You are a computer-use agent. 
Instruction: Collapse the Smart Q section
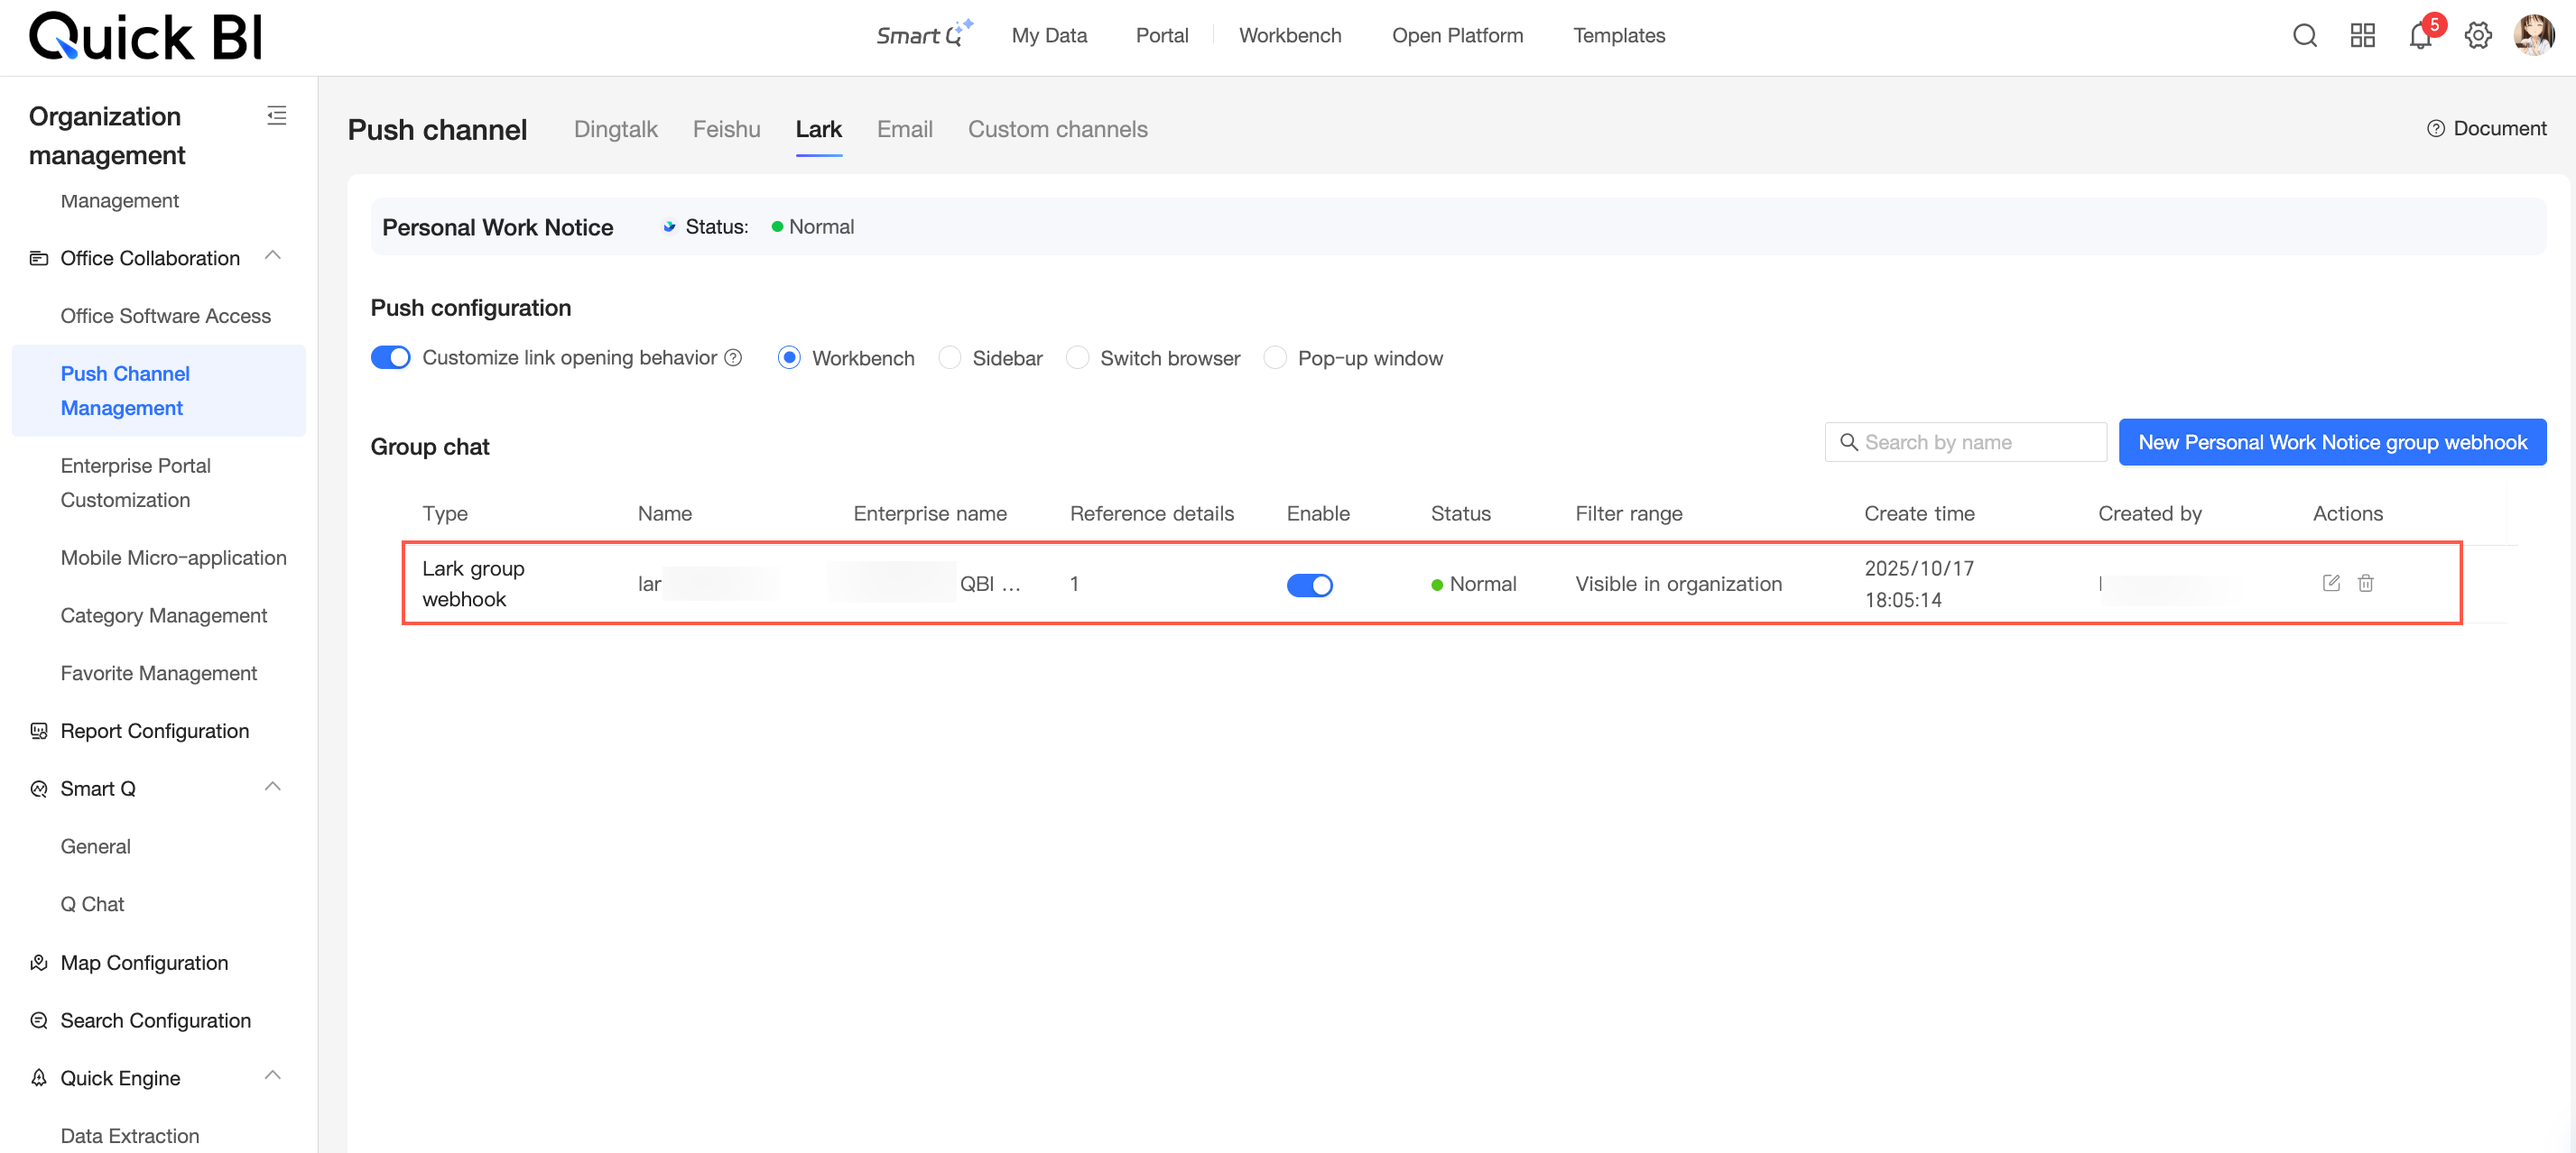point(272,788)
